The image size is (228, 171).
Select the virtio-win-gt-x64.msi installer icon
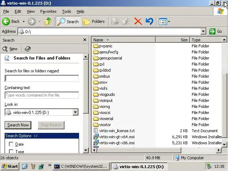coord(96,137)
